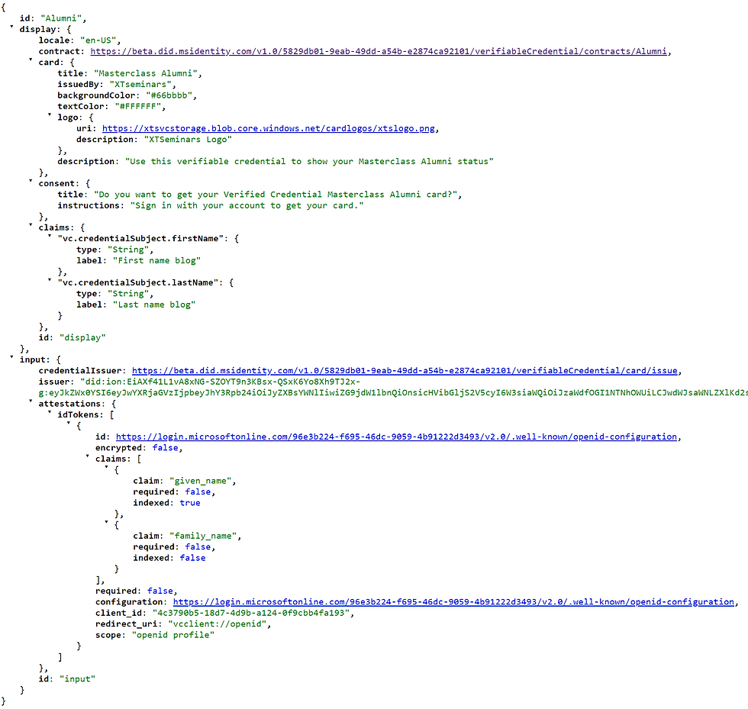Collapse the attestations object node
748x709 pixels.
31,401
